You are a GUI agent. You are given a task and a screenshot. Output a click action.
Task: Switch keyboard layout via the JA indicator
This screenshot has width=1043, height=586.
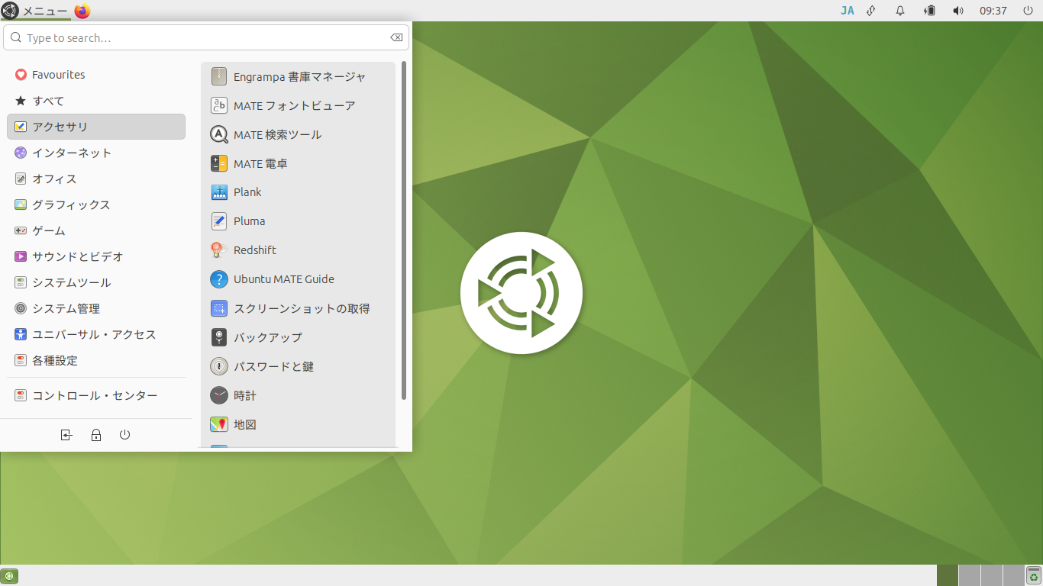click(x=848, y=11)
